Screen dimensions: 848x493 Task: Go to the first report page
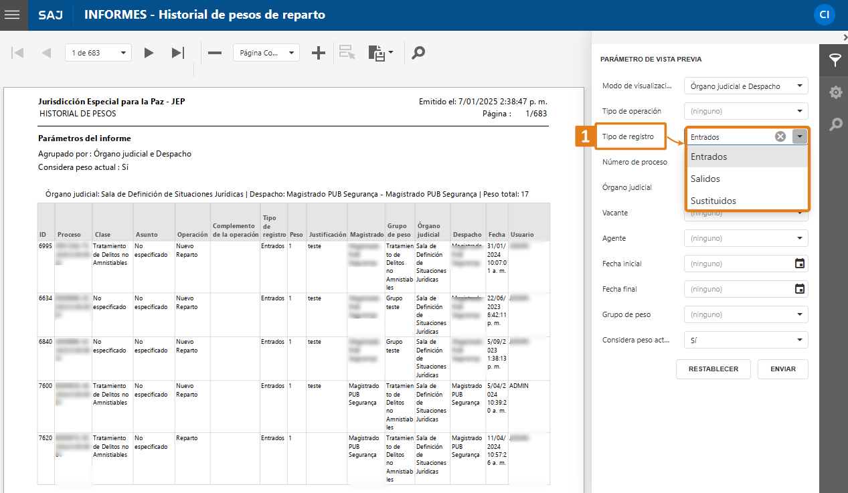point(18,53)
